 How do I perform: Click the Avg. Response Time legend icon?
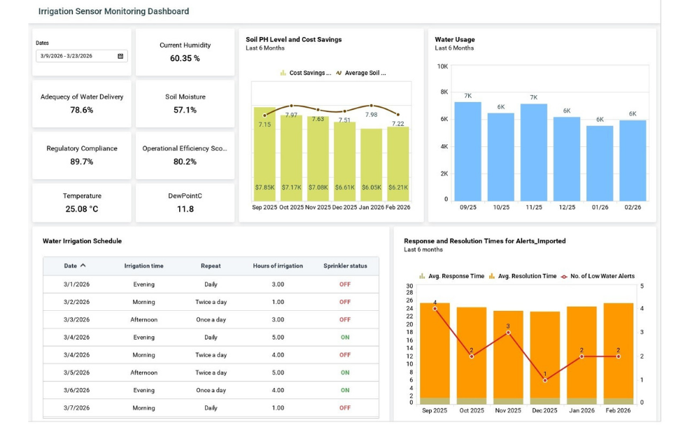pos(422,277)
